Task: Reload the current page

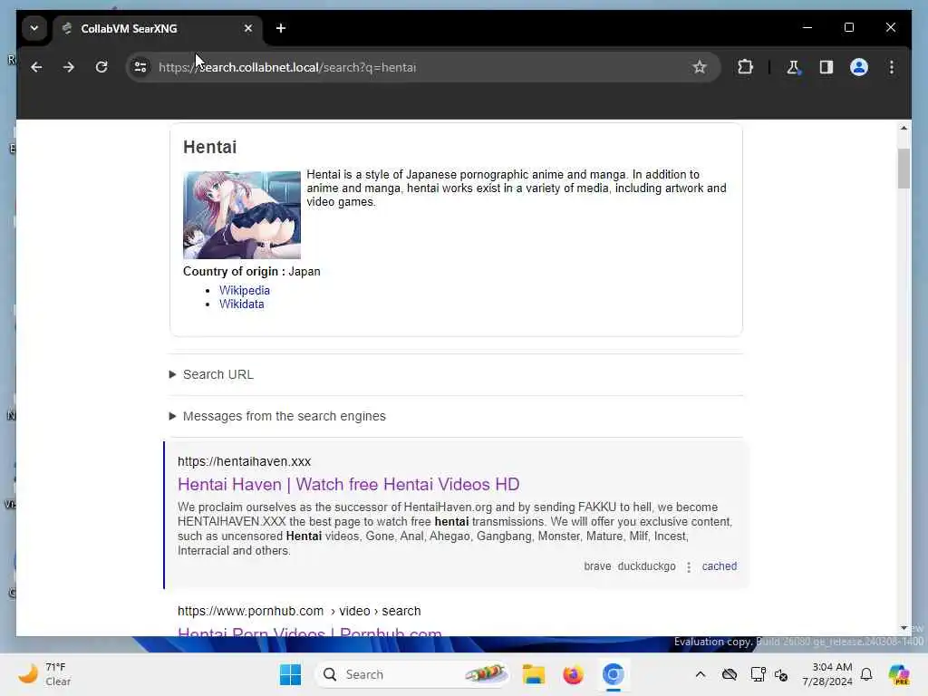Action: [x=101, y=67]
